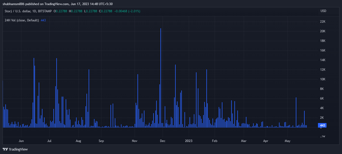The image size is (342, 154).
Task: Click the Jul label on time axis
Action: (x=49, y=141)
